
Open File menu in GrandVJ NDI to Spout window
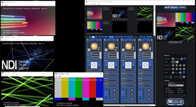tap(2, 5)
